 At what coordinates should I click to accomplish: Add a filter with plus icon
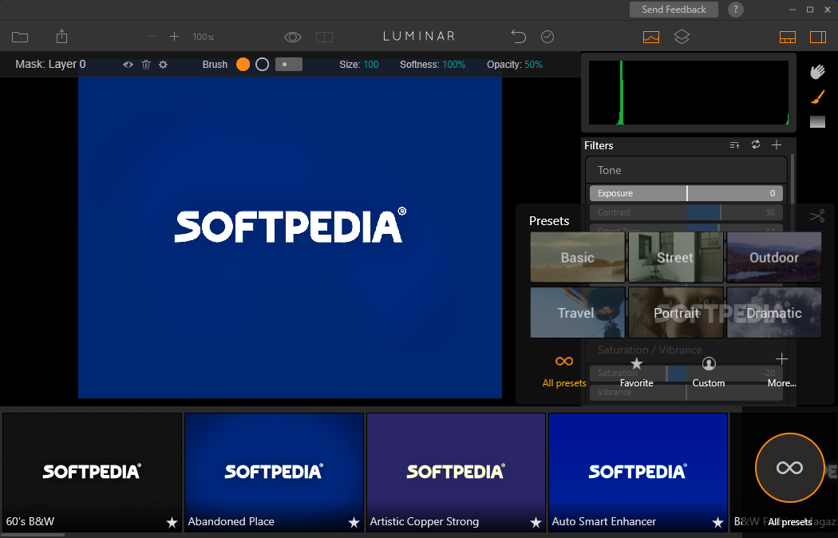pyautogui.click(x=777, y=144)
